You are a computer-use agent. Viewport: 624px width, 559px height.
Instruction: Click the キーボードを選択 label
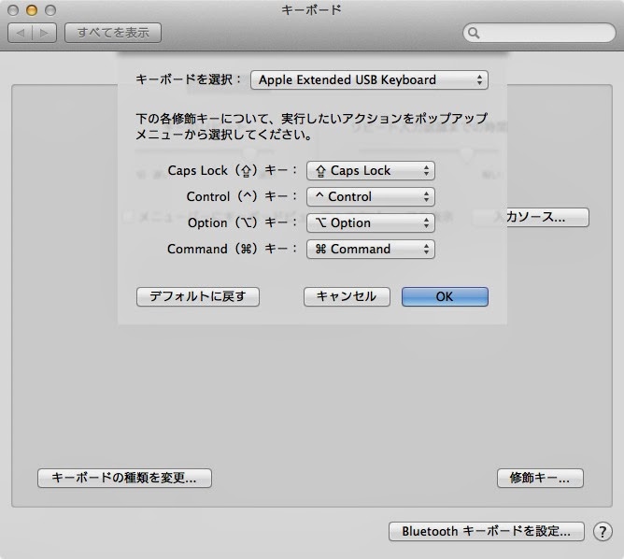pos(189,79)
